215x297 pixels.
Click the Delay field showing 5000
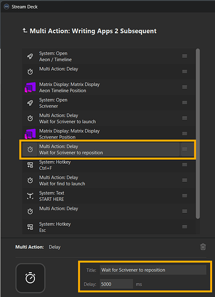coord(116,284)
